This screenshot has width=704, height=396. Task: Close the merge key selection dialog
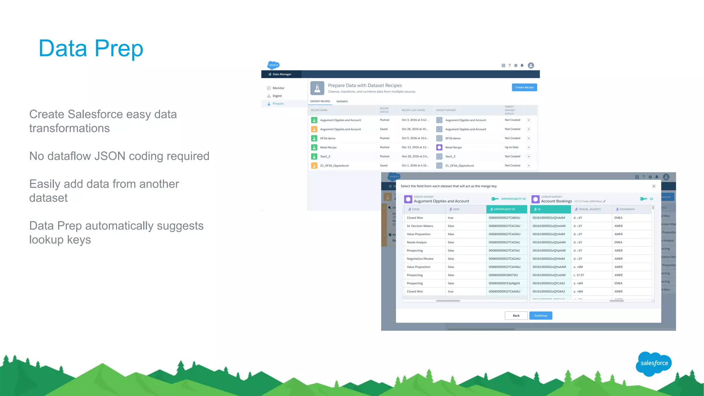click(x=654, y=186)
